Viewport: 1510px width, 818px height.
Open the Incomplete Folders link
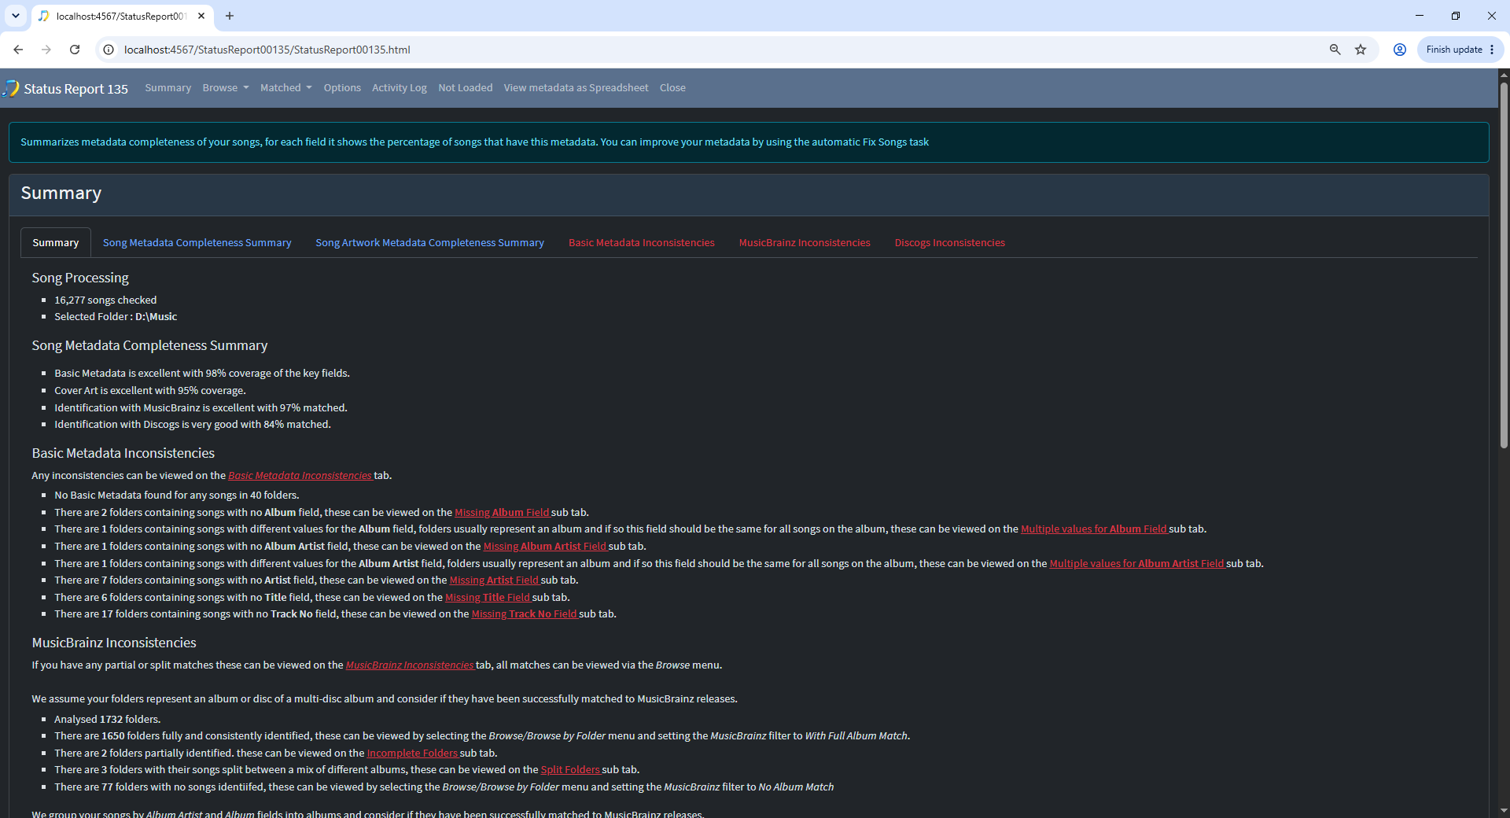pos(412,754)
